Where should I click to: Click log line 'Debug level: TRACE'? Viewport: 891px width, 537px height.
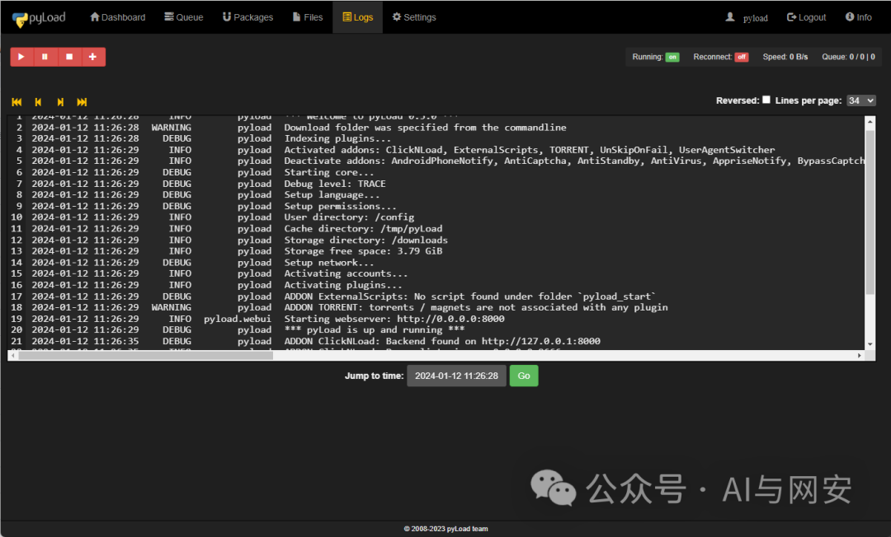pos(335,184)
